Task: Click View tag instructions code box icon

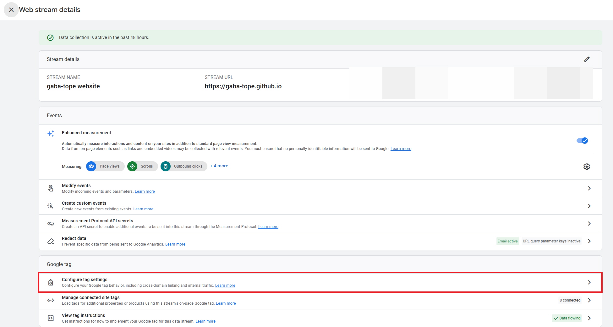Action: tap(51, 318)
